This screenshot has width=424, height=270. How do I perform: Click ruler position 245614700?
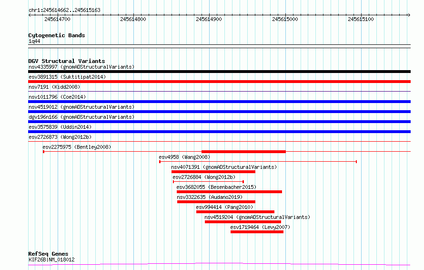coord(57,19)
